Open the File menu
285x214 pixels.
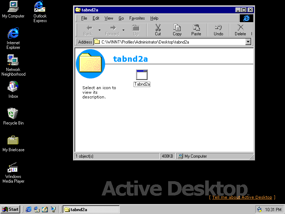pyautogui.click(x=84, y=18)
